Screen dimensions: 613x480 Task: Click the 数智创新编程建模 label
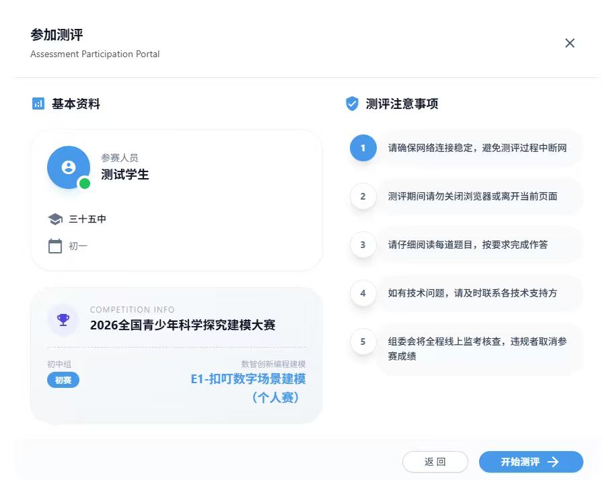pos(273,364)
